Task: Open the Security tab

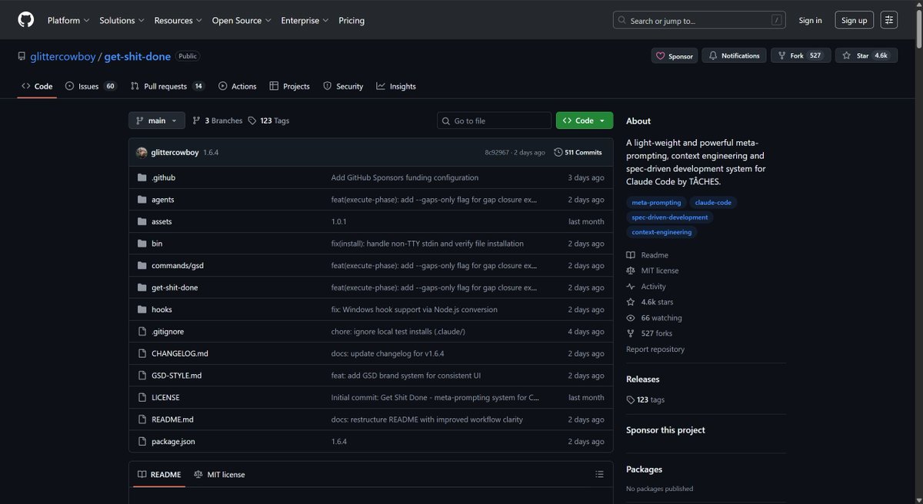Action: [x=343, y=87]
